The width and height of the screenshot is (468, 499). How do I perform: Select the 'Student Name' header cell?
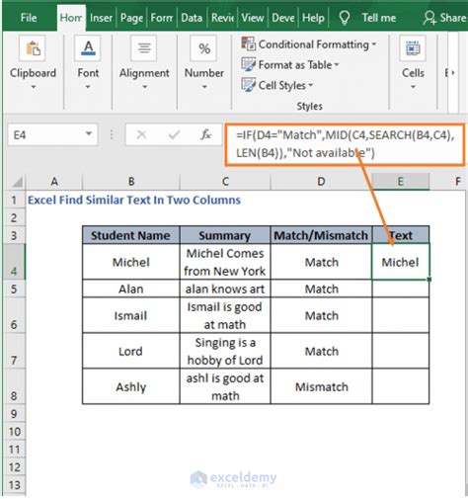(131, 235)
